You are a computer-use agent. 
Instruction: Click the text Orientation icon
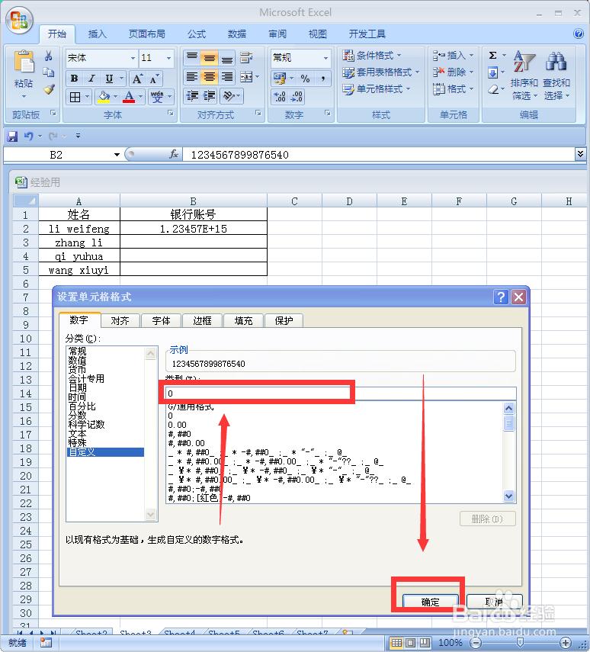[x=228, y=96]
